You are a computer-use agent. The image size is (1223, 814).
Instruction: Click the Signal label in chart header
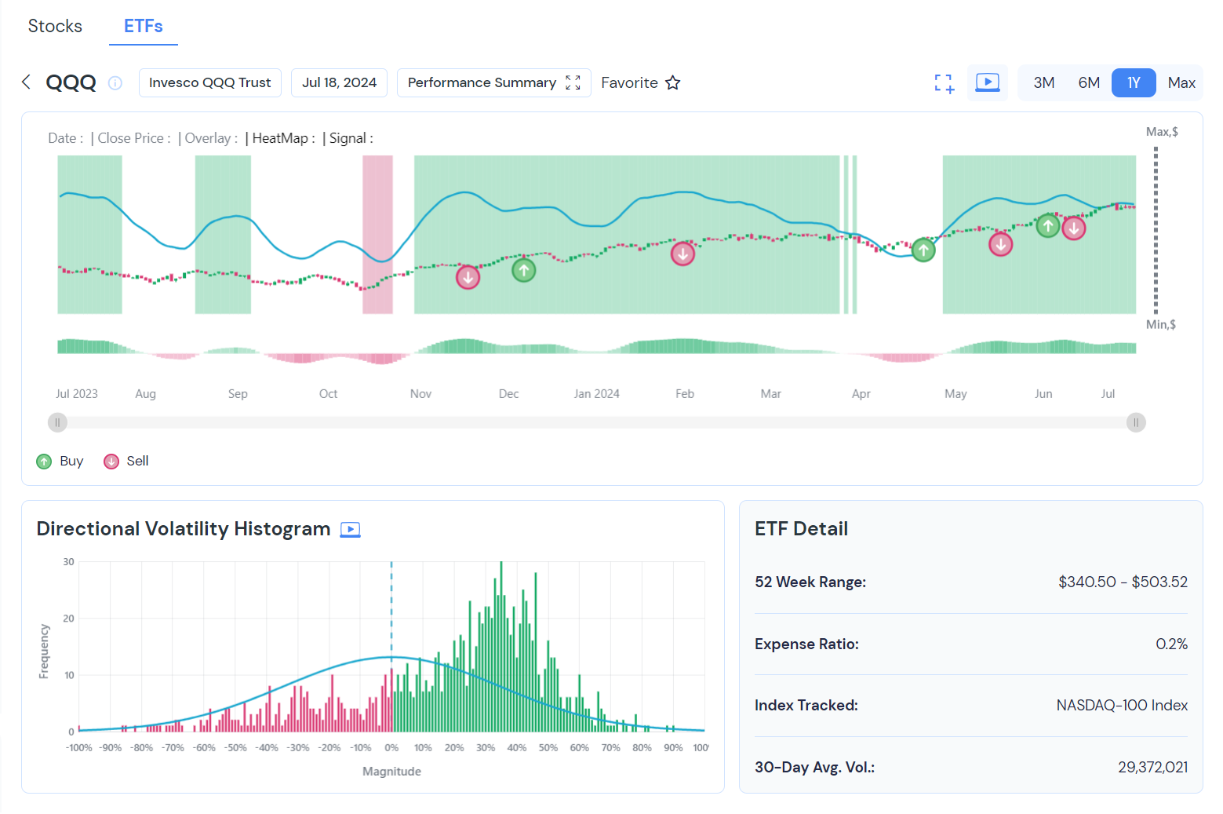coord(351,138)
